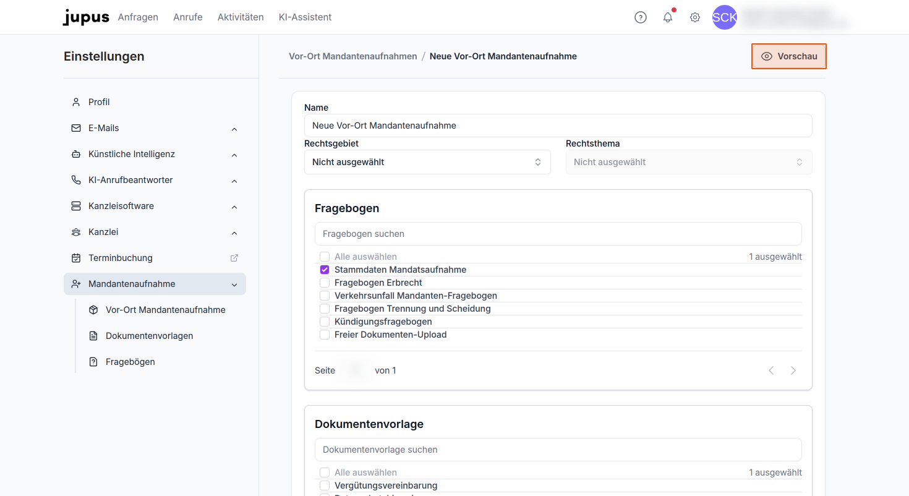Click the Dokumentenvorlage section heading
Viewport: 909px width, 496px height.
[369, 424]
